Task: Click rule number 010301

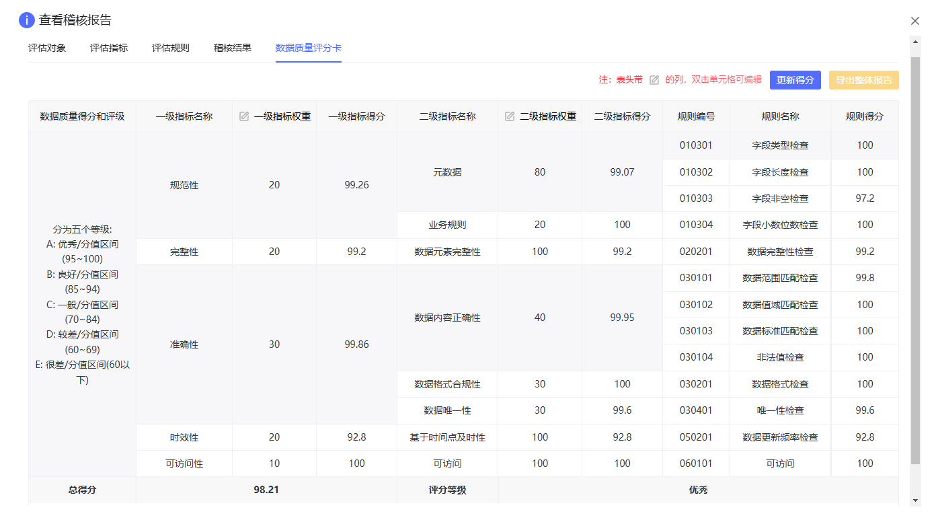Action: point(696,145)
